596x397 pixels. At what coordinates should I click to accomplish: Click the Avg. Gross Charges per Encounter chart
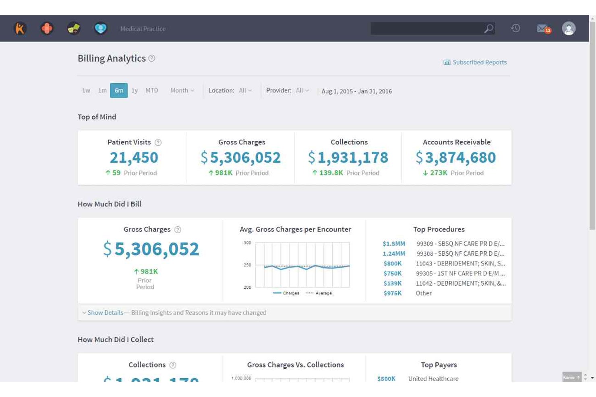coord(302,265)
